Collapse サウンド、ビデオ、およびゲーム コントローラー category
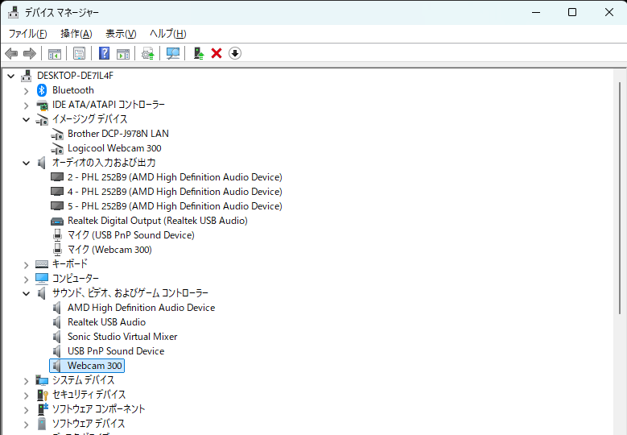Image resolution: width=627 pixels, height=435 pixels. point(27,293)
